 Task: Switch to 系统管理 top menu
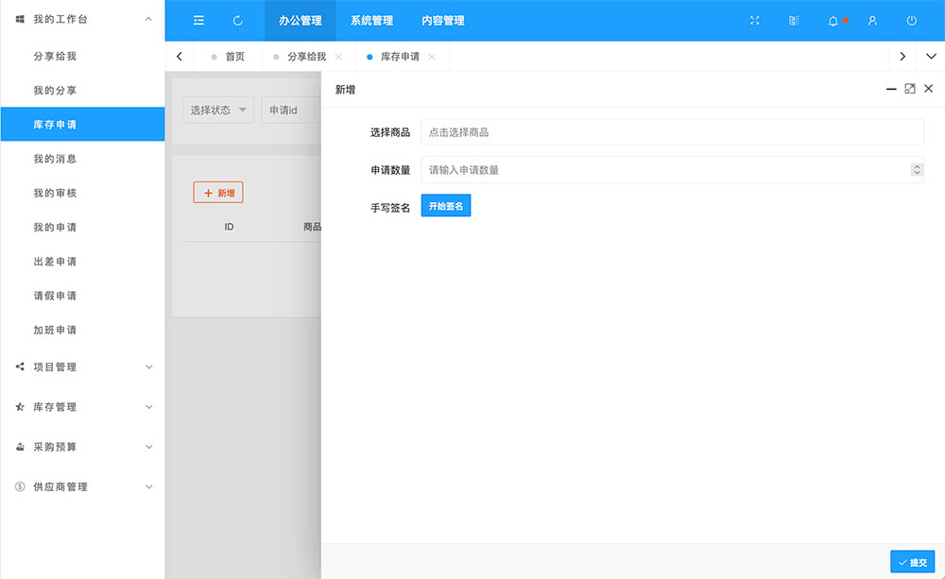[371, 21]
